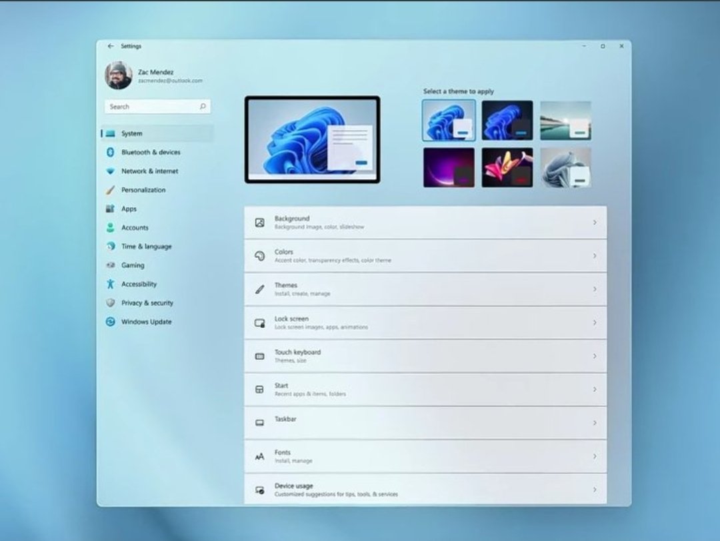Click the Taskbar icon in list
The height and width of the screenshot is (541, 720).
coord(259,423)
